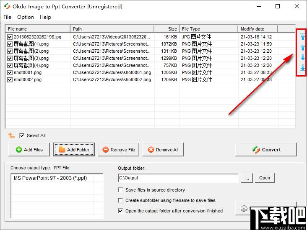Click the 21-03-23 11:59 modify date
Image resolution: width=307 pixels, height=230 pixels.
[x=256, y=44]
